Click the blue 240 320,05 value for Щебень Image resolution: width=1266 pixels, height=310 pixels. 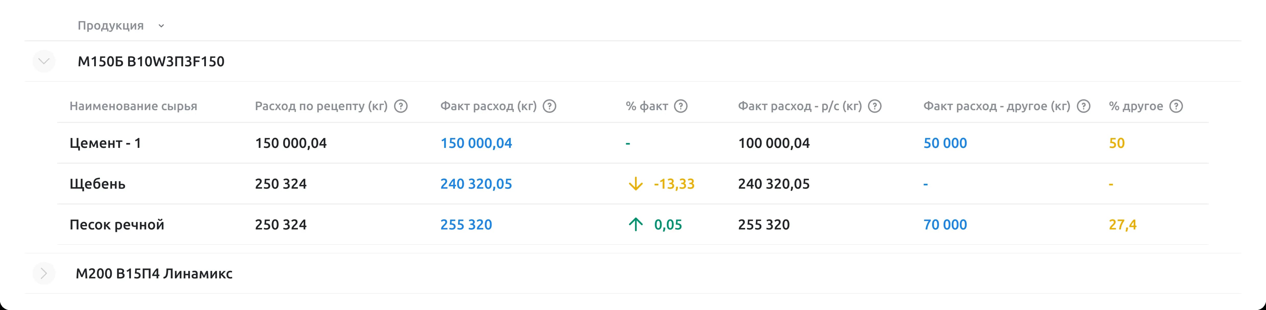point(476,184)
